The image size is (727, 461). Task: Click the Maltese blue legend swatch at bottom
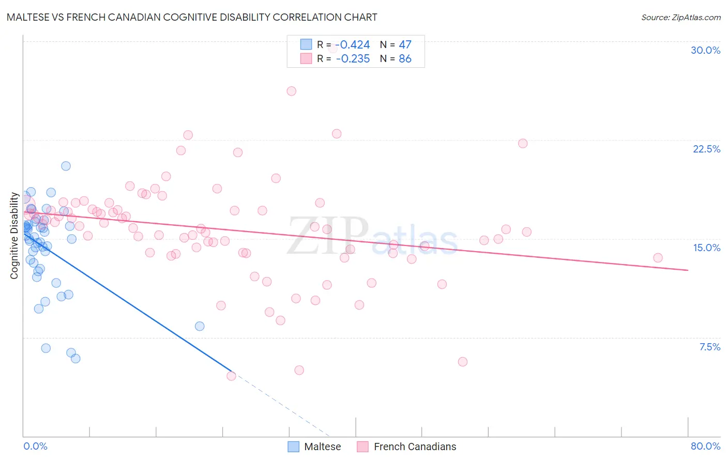(x=294, y=447)
